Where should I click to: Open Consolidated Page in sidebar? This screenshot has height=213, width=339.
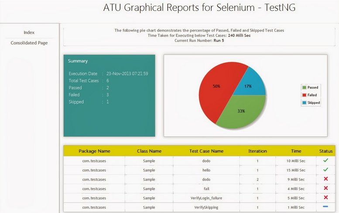[x=29, y=43]
